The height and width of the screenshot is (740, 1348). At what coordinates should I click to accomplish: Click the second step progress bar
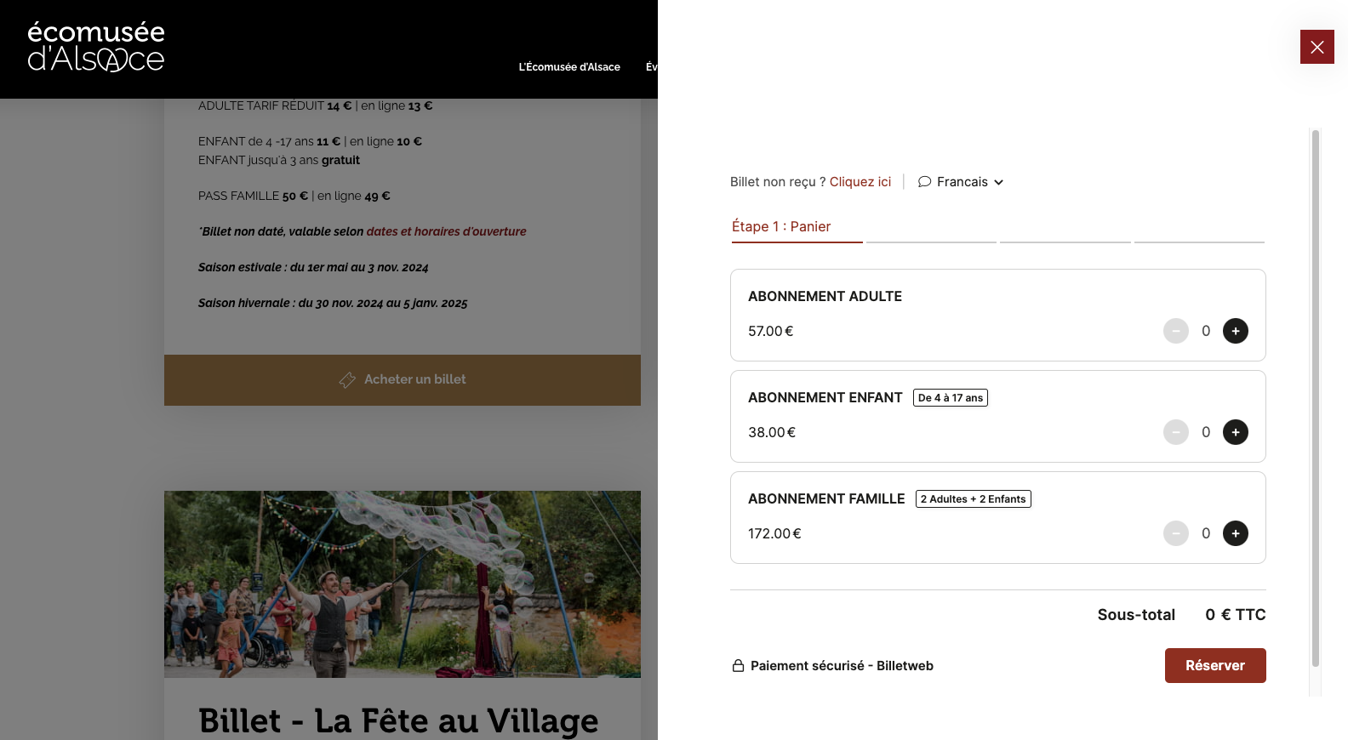[931, 242]
